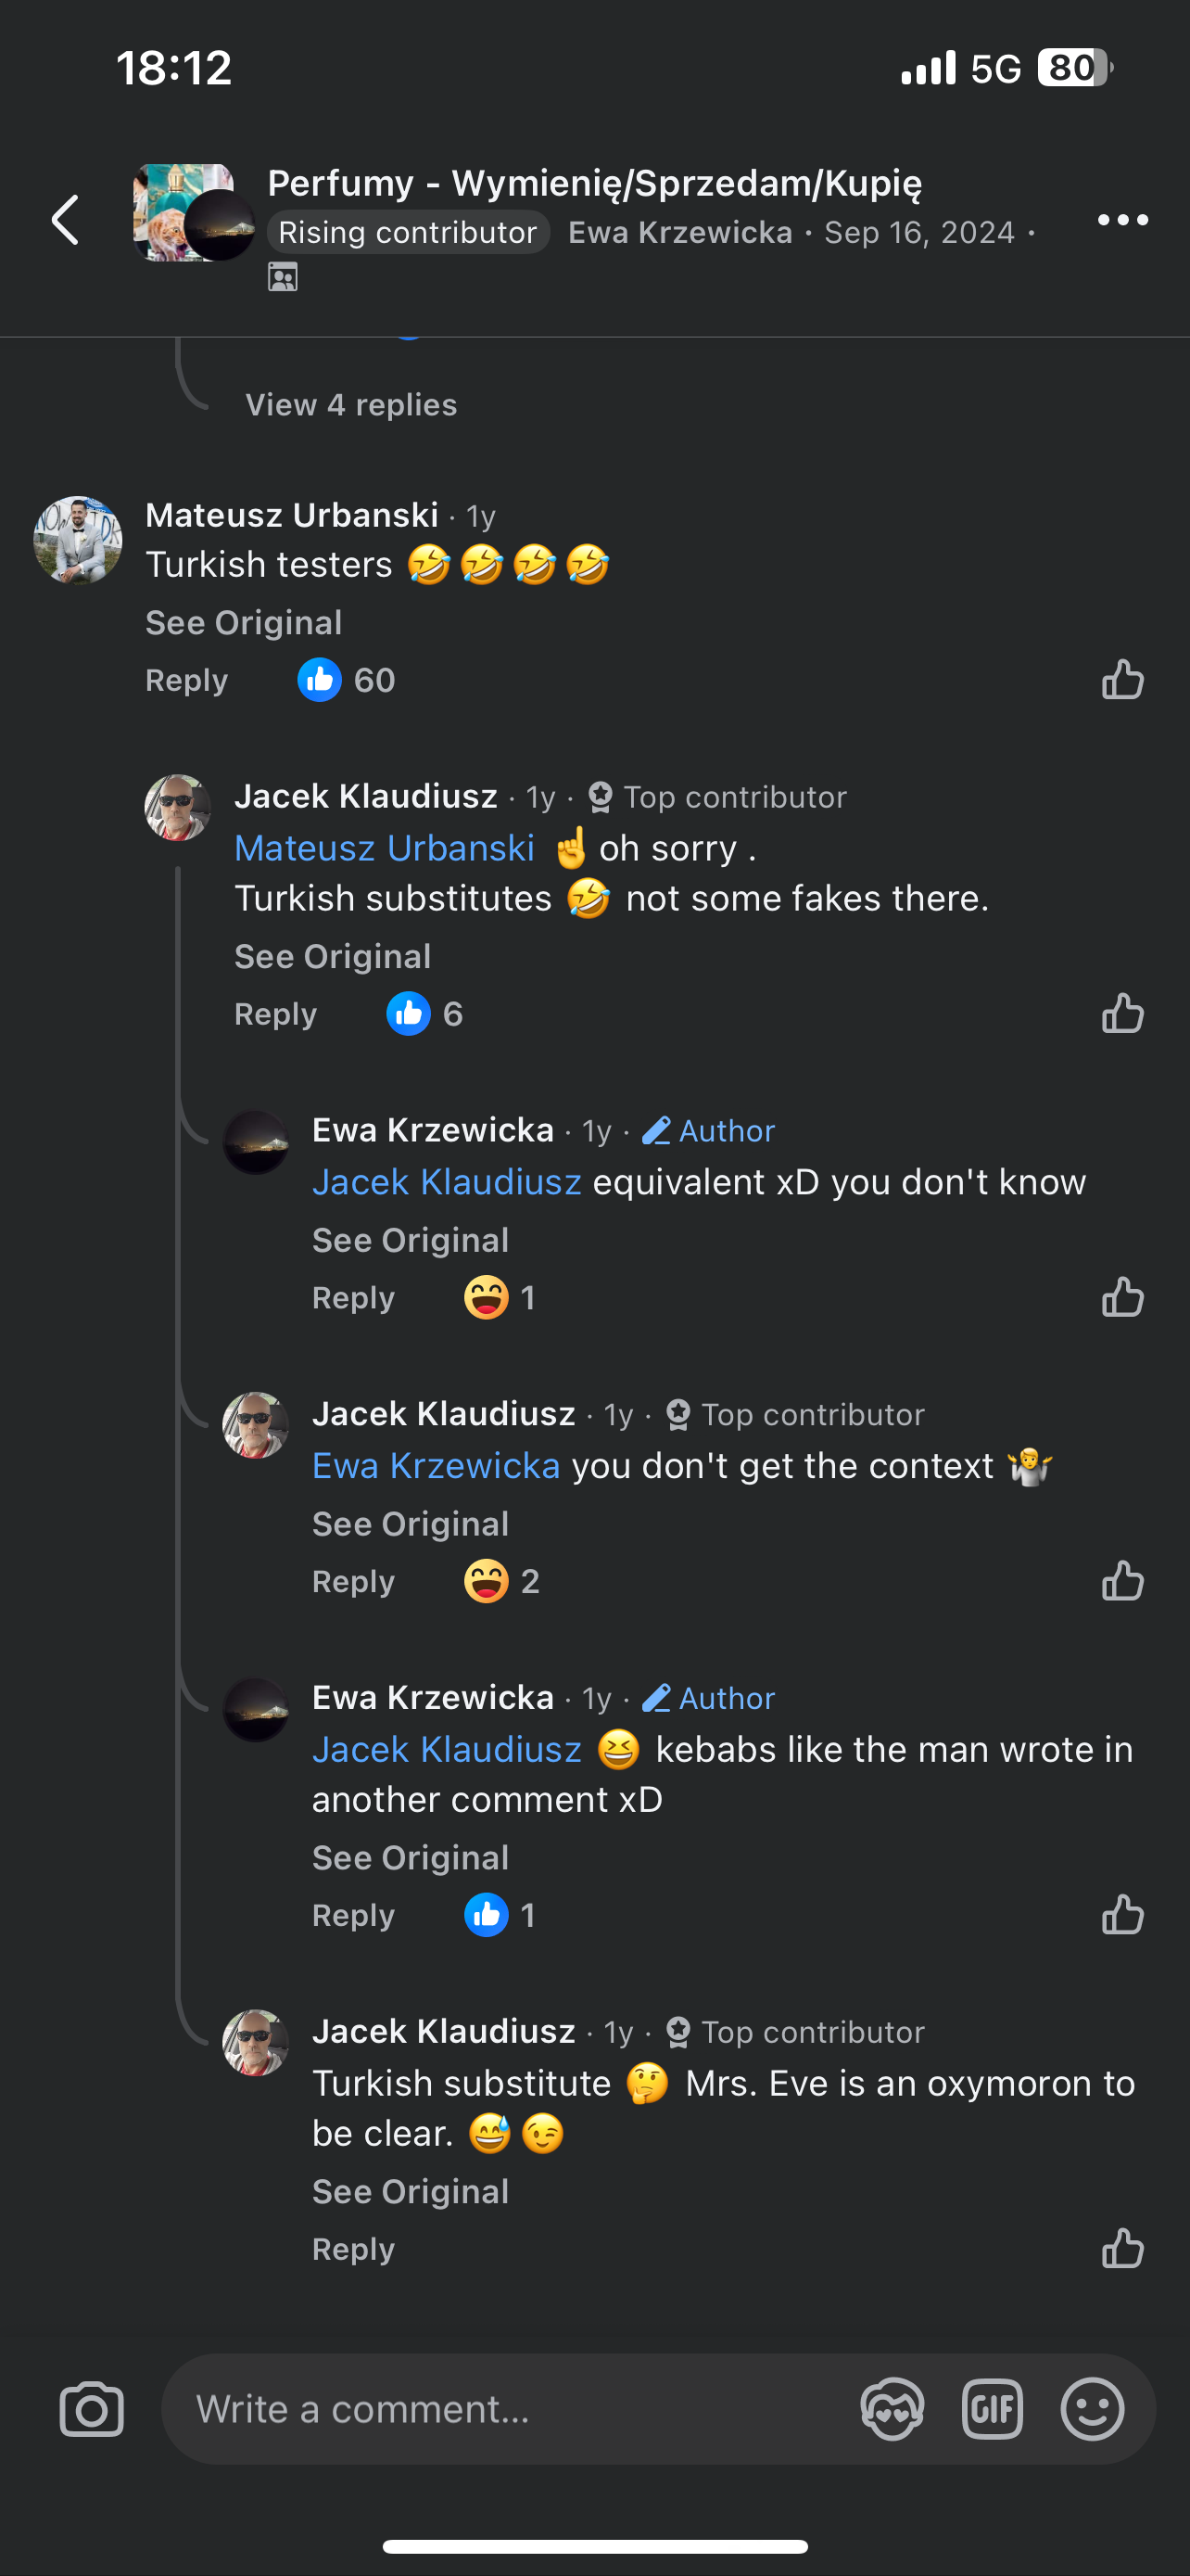Open the Perfumy group title
This screenshot has height=2576, width=1190.
pos(594,184)
